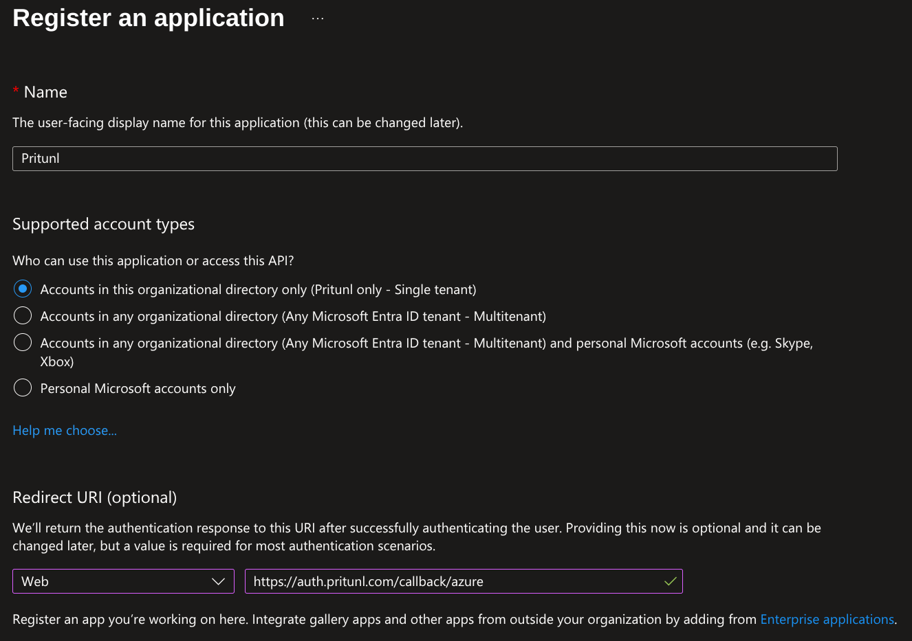The image size is (912, 641).
Task: Open the Help me choose link
Action: pos(65,431)
